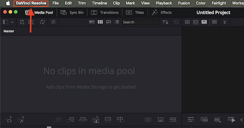The image size is (244, 128).
Task: Open the Fusion menu
Action: [184, 3]
